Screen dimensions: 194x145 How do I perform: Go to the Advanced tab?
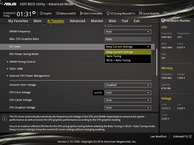(78, 21)
